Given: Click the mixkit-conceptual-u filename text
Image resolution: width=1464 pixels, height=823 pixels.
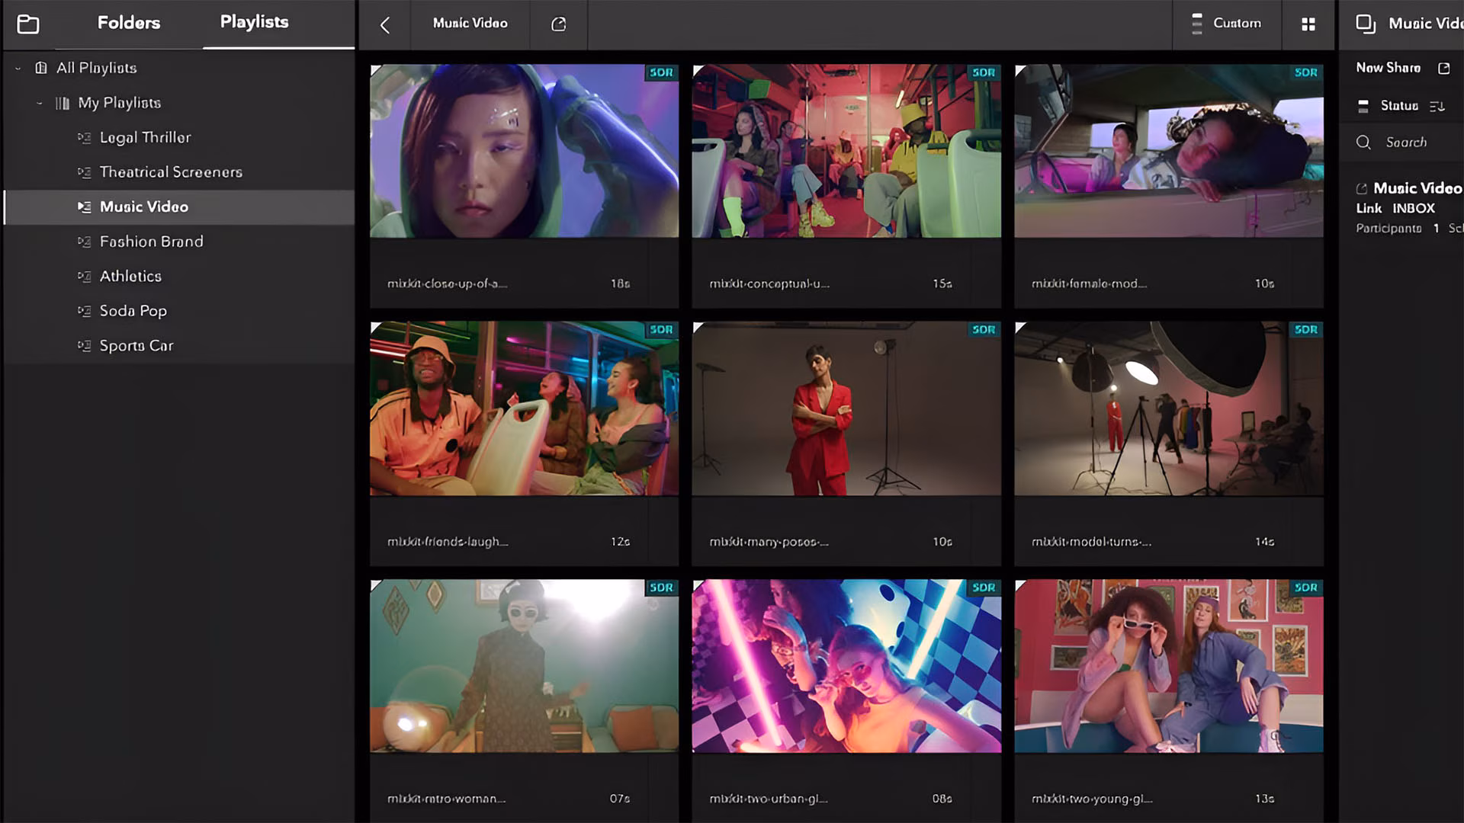Looking at the screenshot, I should click(769, 283).
